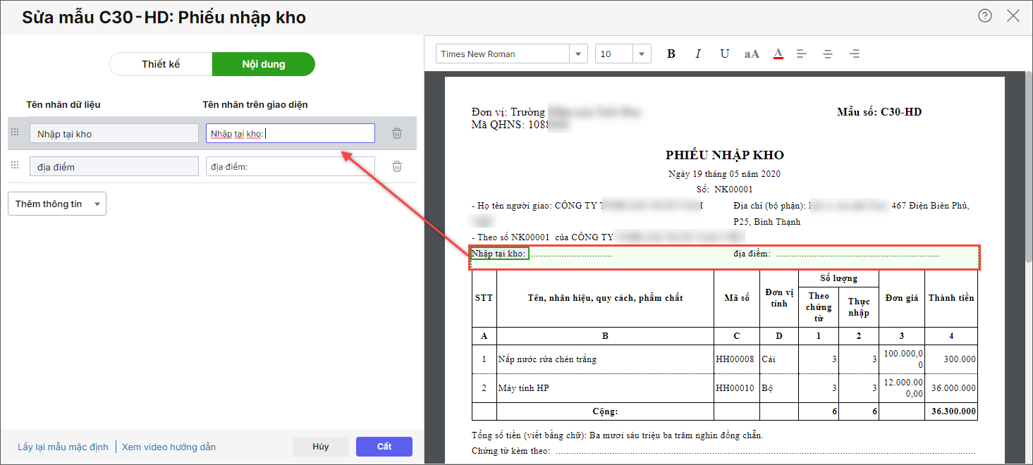The height and width of the screenshot is (465, 1033).
Task: Select Nhập tại kho: label in preview
Action: pos(499,254)
